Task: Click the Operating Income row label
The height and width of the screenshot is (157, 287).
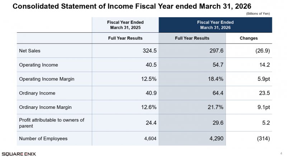Action: tap(38, 65)
